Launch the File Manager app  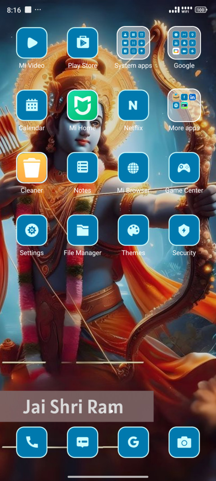pos(82,230)
